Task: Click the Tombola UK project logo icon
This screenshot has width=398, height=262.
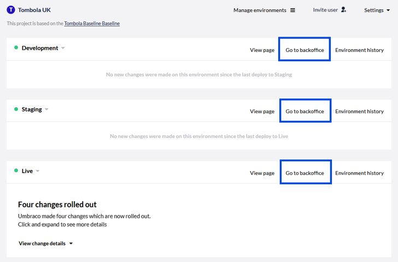Action: click(11, 10)
